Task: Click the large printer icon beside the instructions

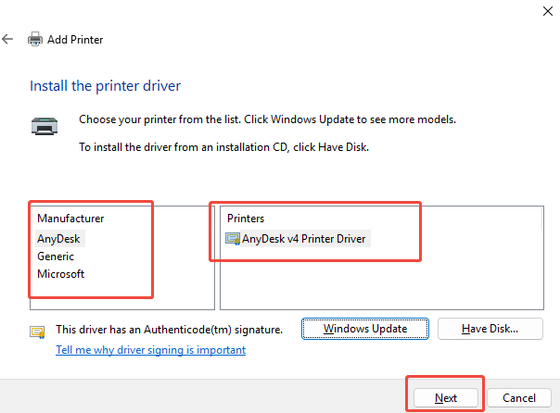Action: [x=45, y=126]
